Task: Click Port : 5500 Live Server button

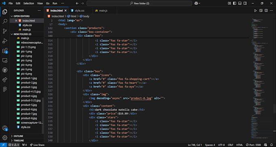Action: (253, 145)
